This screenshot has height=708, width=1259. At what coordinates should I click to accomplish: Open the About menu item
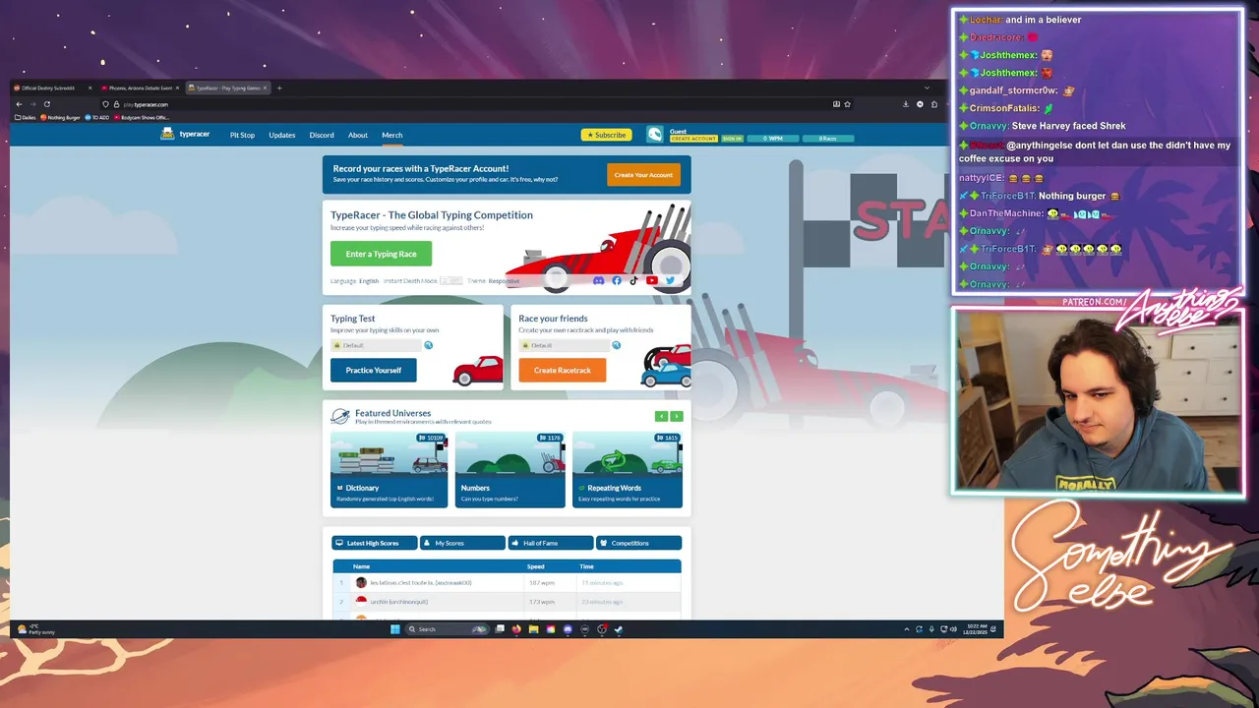pyautogui.click(x=358, y=135)
